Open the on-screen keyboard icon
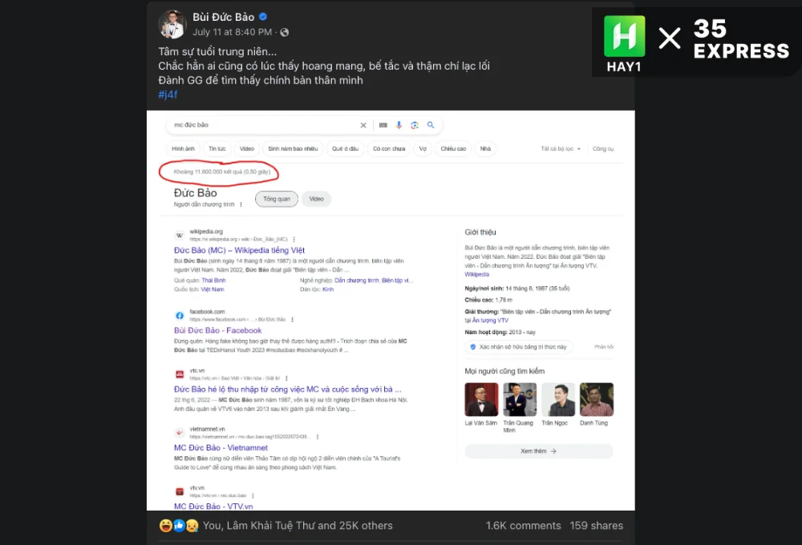The image size is (802, 545). [x=383, y=125]
